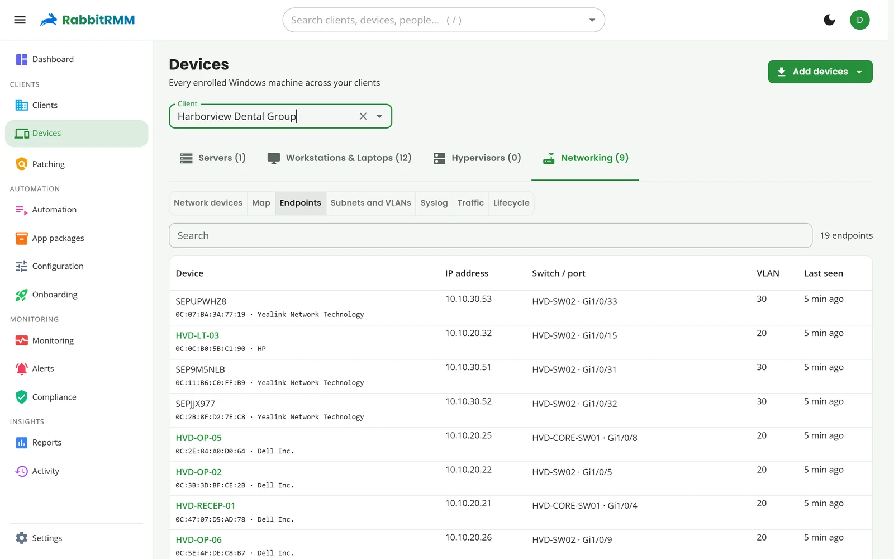Image resolution: width=894 pixels, height=559 pixels.
Task: Select the Traffic view
Action: 470,203
